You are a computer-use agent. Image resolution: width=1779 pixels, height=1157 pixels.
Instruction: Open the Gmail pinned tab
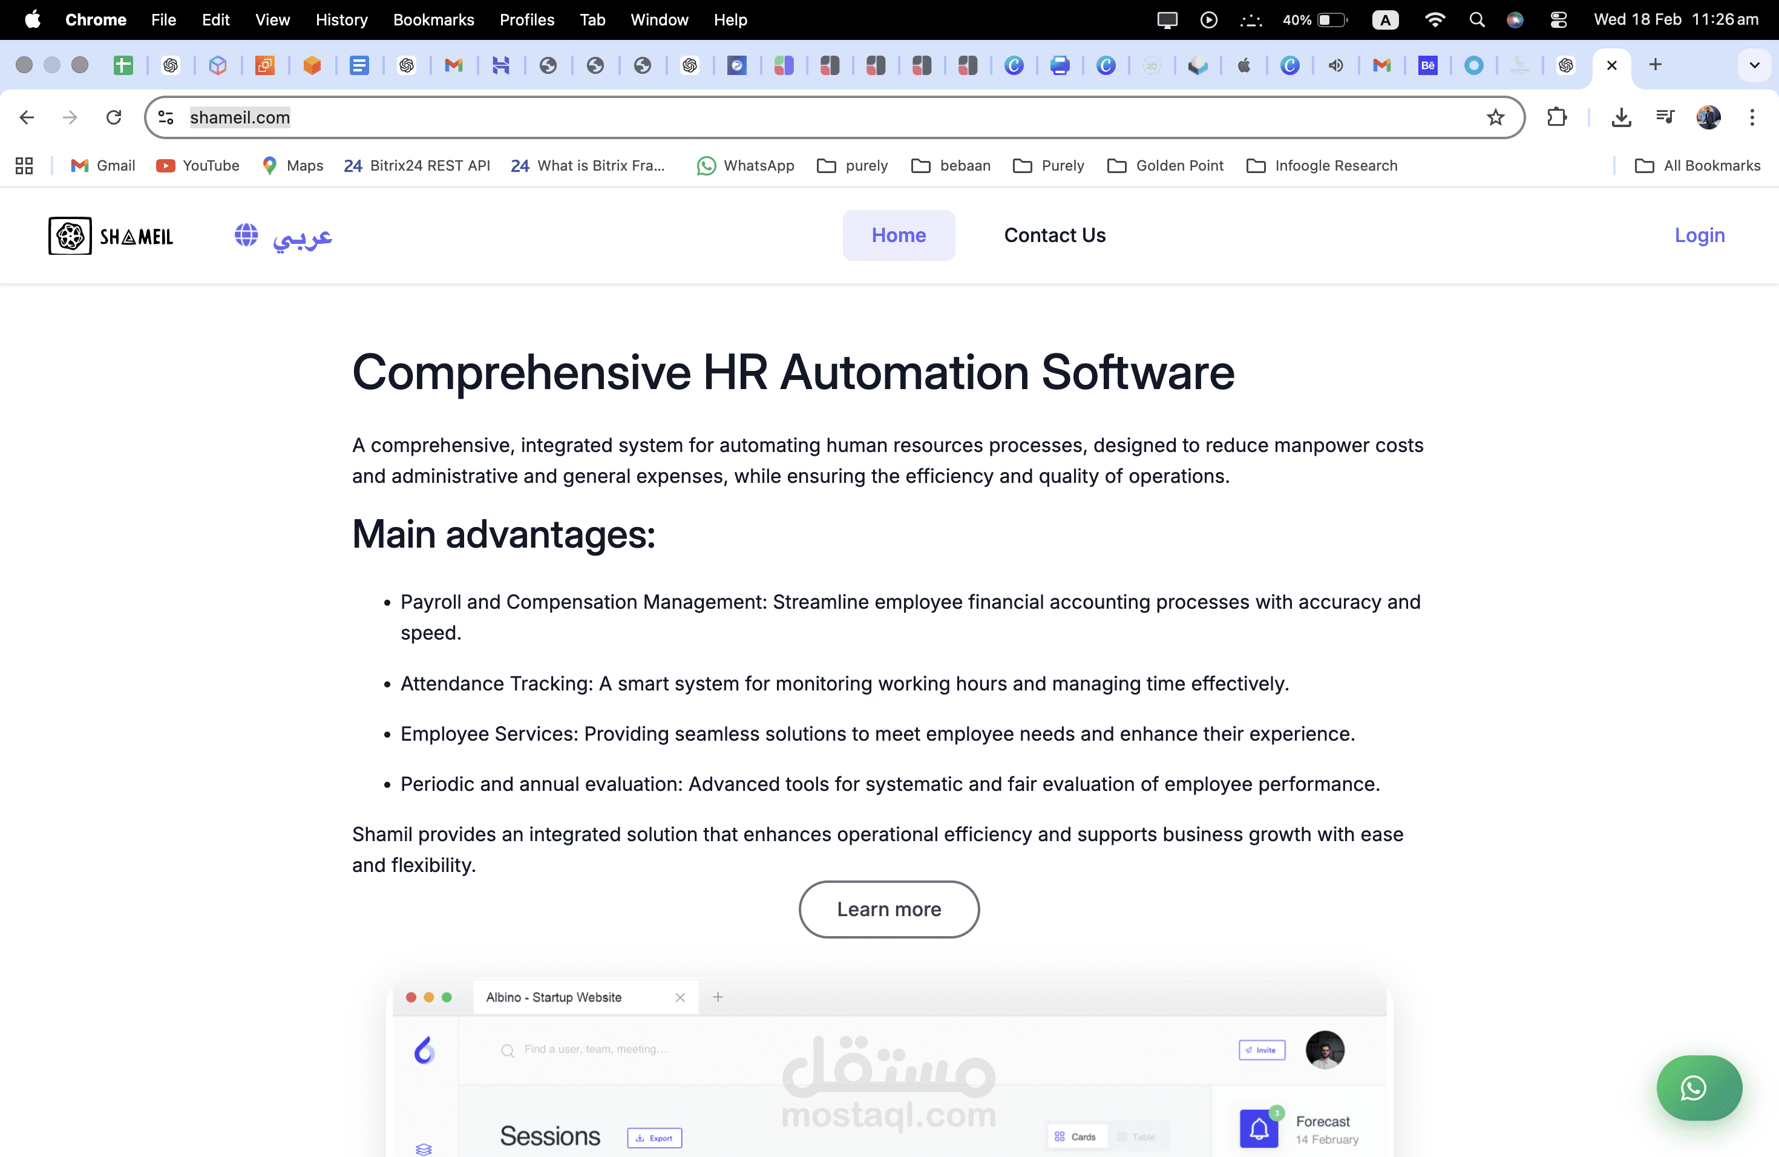454,66
